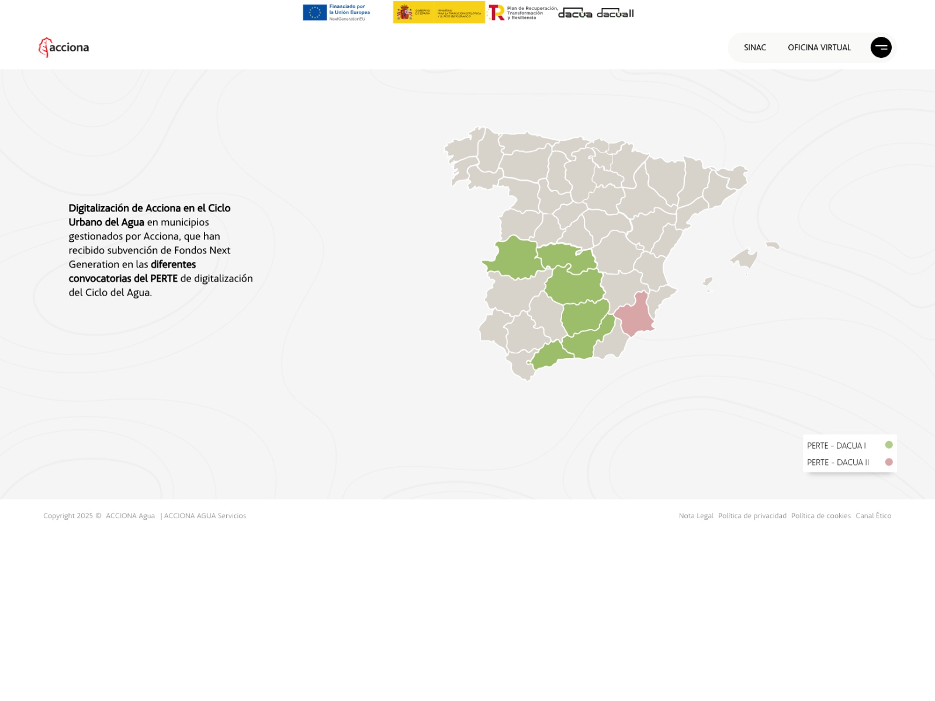Click the first dacua logo
Image resolution: width=935 pixels, height=701 pixels.
tap(575, 13)
